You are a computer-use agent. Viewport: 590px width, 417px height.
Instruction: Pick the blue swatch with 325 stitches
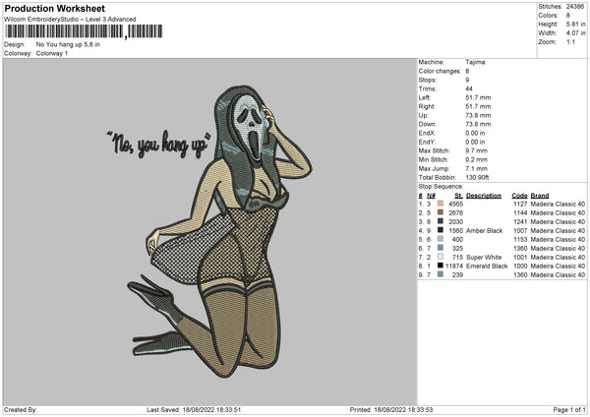tap(441, 248)
